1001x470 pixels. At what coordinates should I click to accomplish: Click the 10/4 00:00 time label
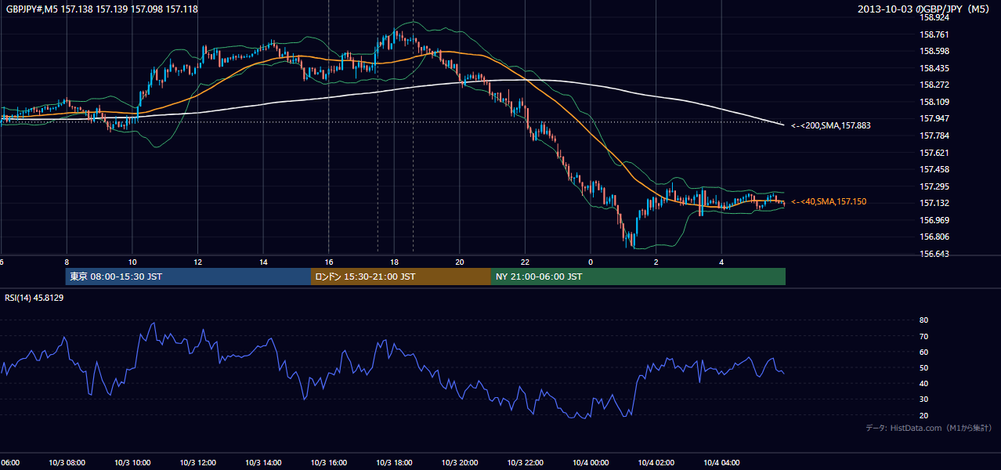coord(591,463)
